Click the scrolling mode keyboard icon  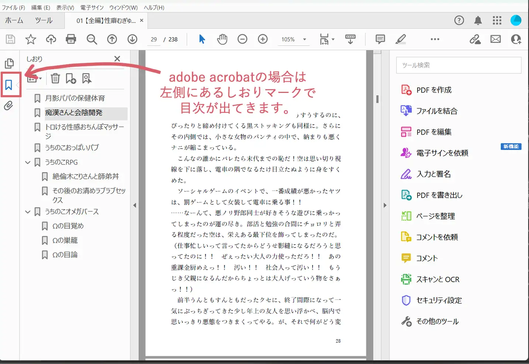coord(350,39)
